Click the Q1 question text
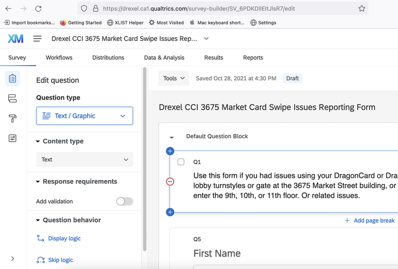Viewport: 398px width, 269px height. tap(296, 185)
